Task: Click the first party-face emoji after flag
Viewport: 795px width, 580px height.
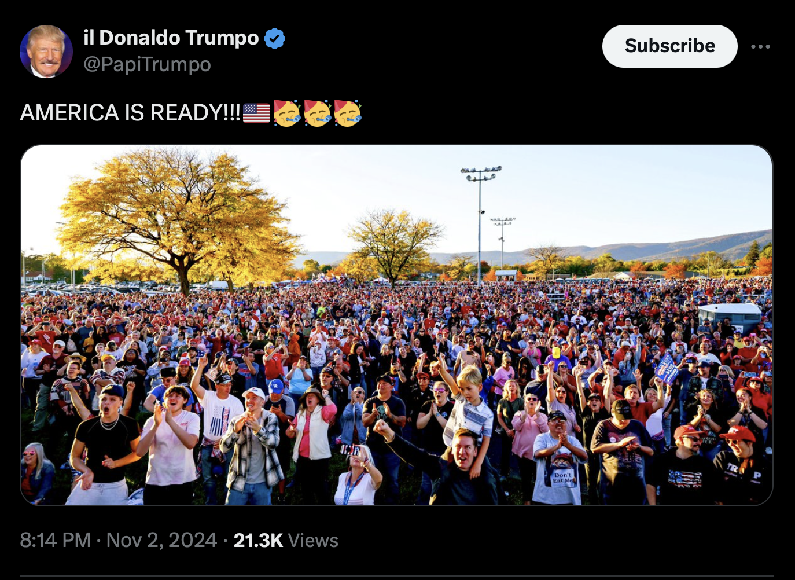Action: pyautogui.click(x=287, y=113)
